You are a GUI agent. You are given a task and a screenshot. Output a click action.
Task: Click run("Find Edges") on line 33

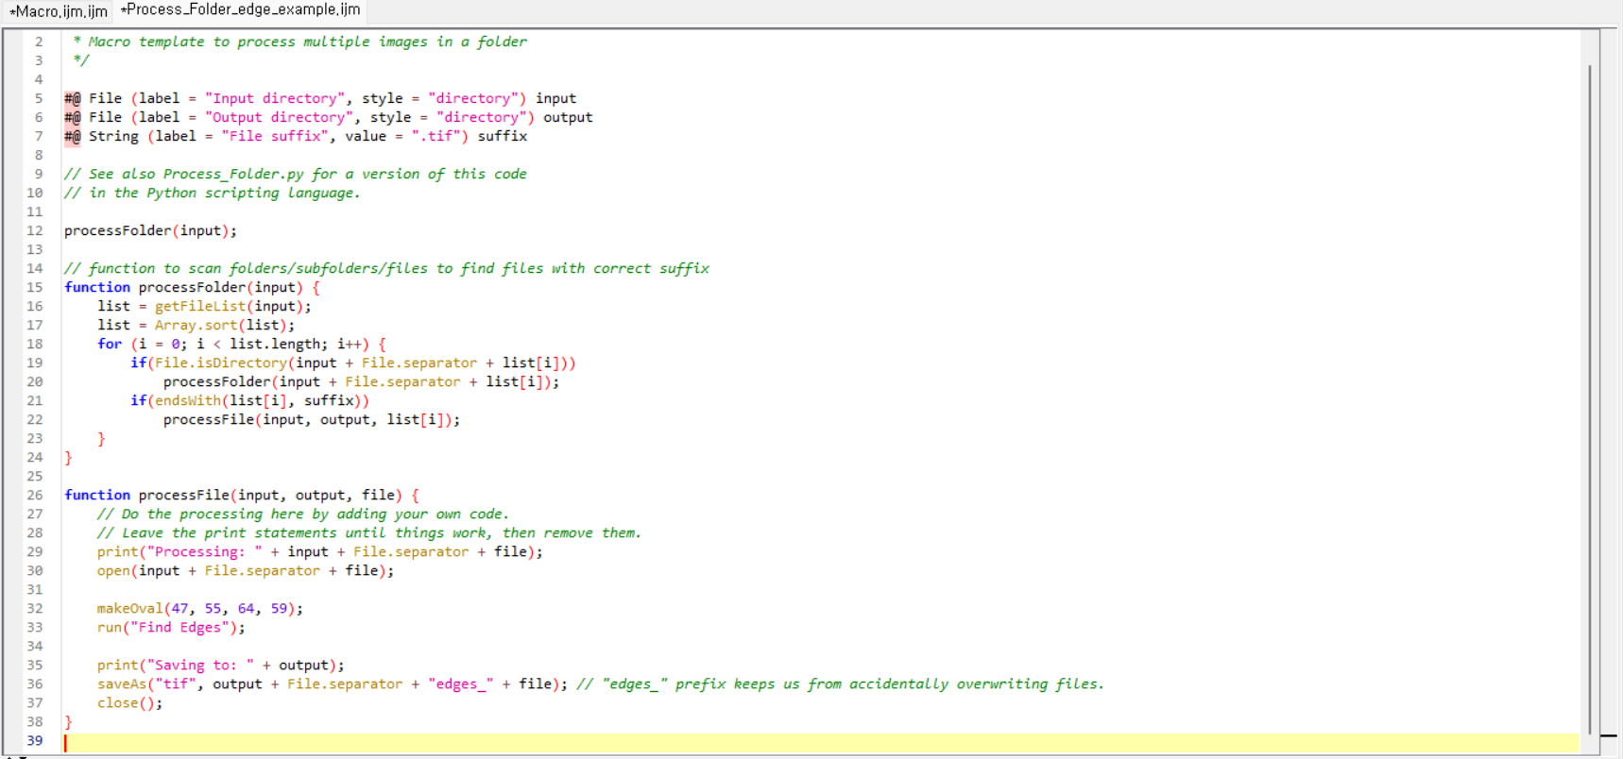point(171,627)
